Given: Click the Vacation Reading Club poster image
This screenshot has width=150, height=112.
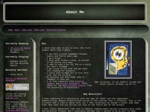Looking at the screenshot, I should point(118,59).
